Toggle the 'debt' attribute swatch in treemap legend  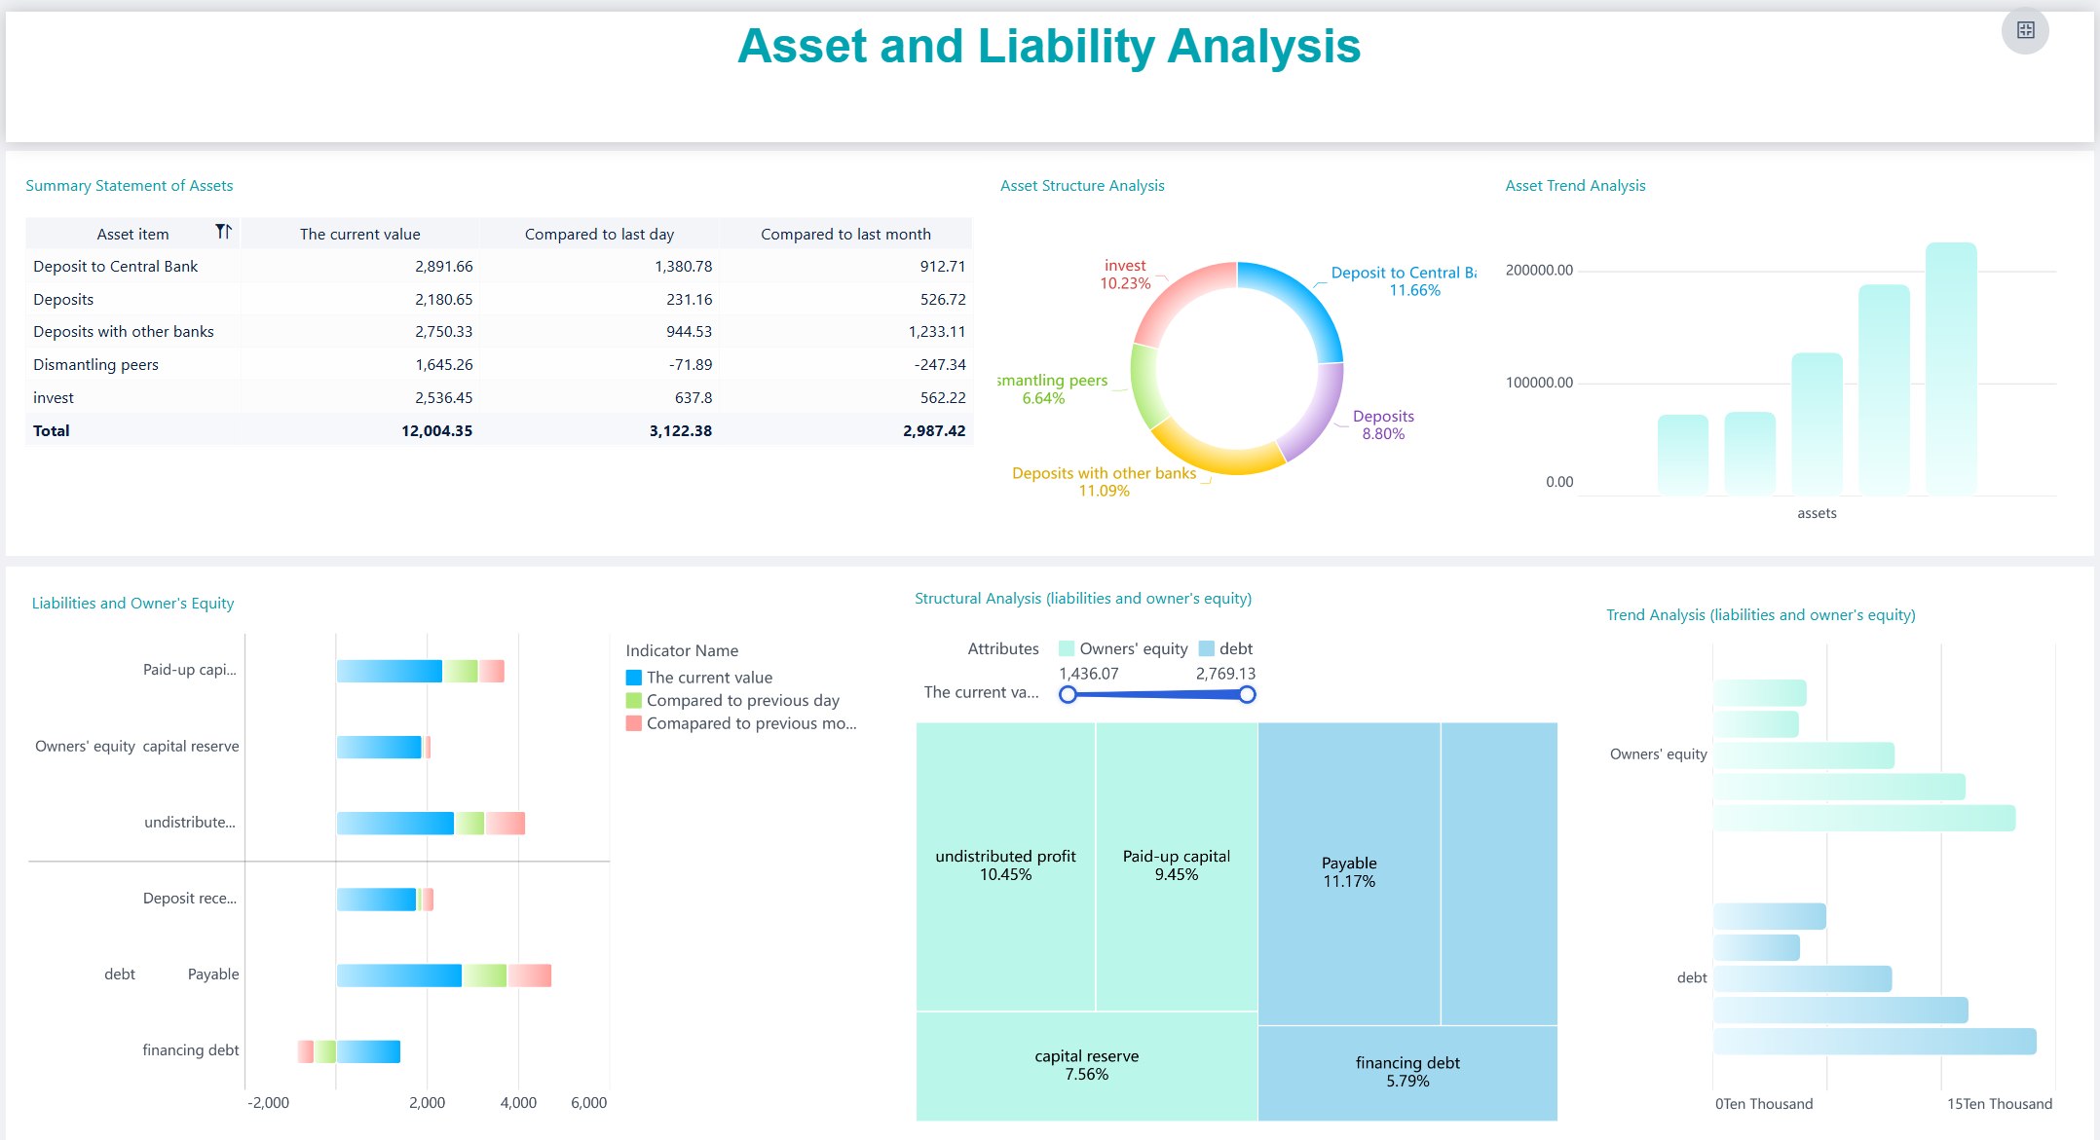pyautogui.click(x=1207, y=648)
